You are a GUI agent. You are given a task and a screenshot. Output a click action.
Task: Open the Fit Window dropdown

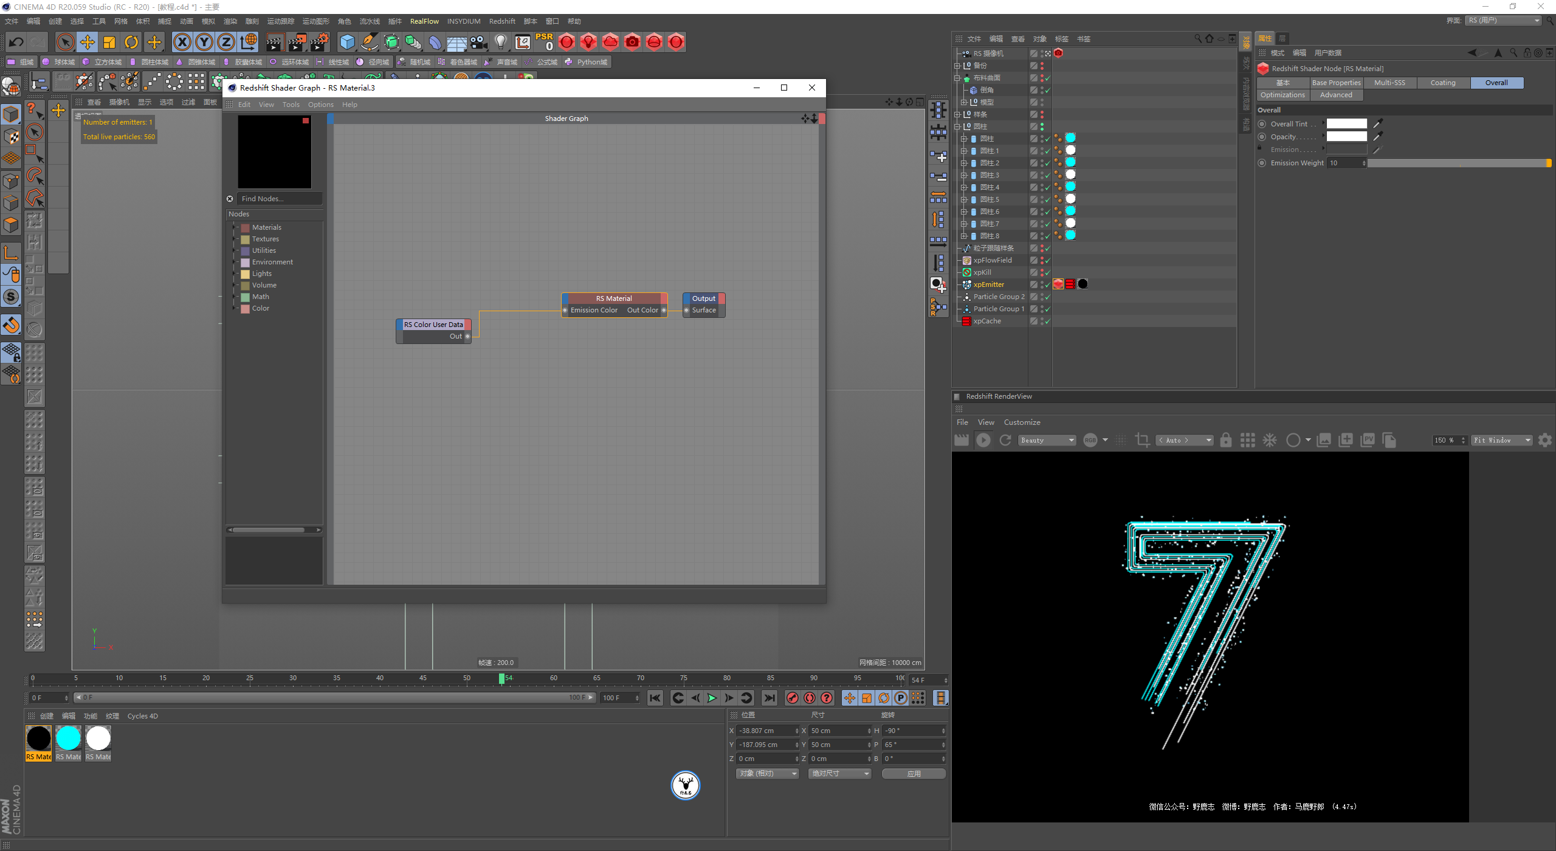tap(1501, 440)
